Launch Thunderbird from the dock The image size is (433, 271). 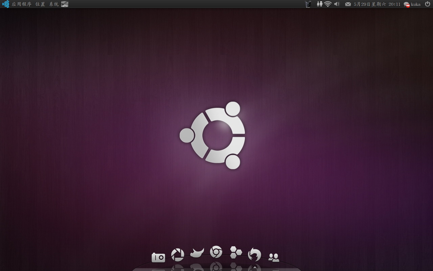point(255,254)
